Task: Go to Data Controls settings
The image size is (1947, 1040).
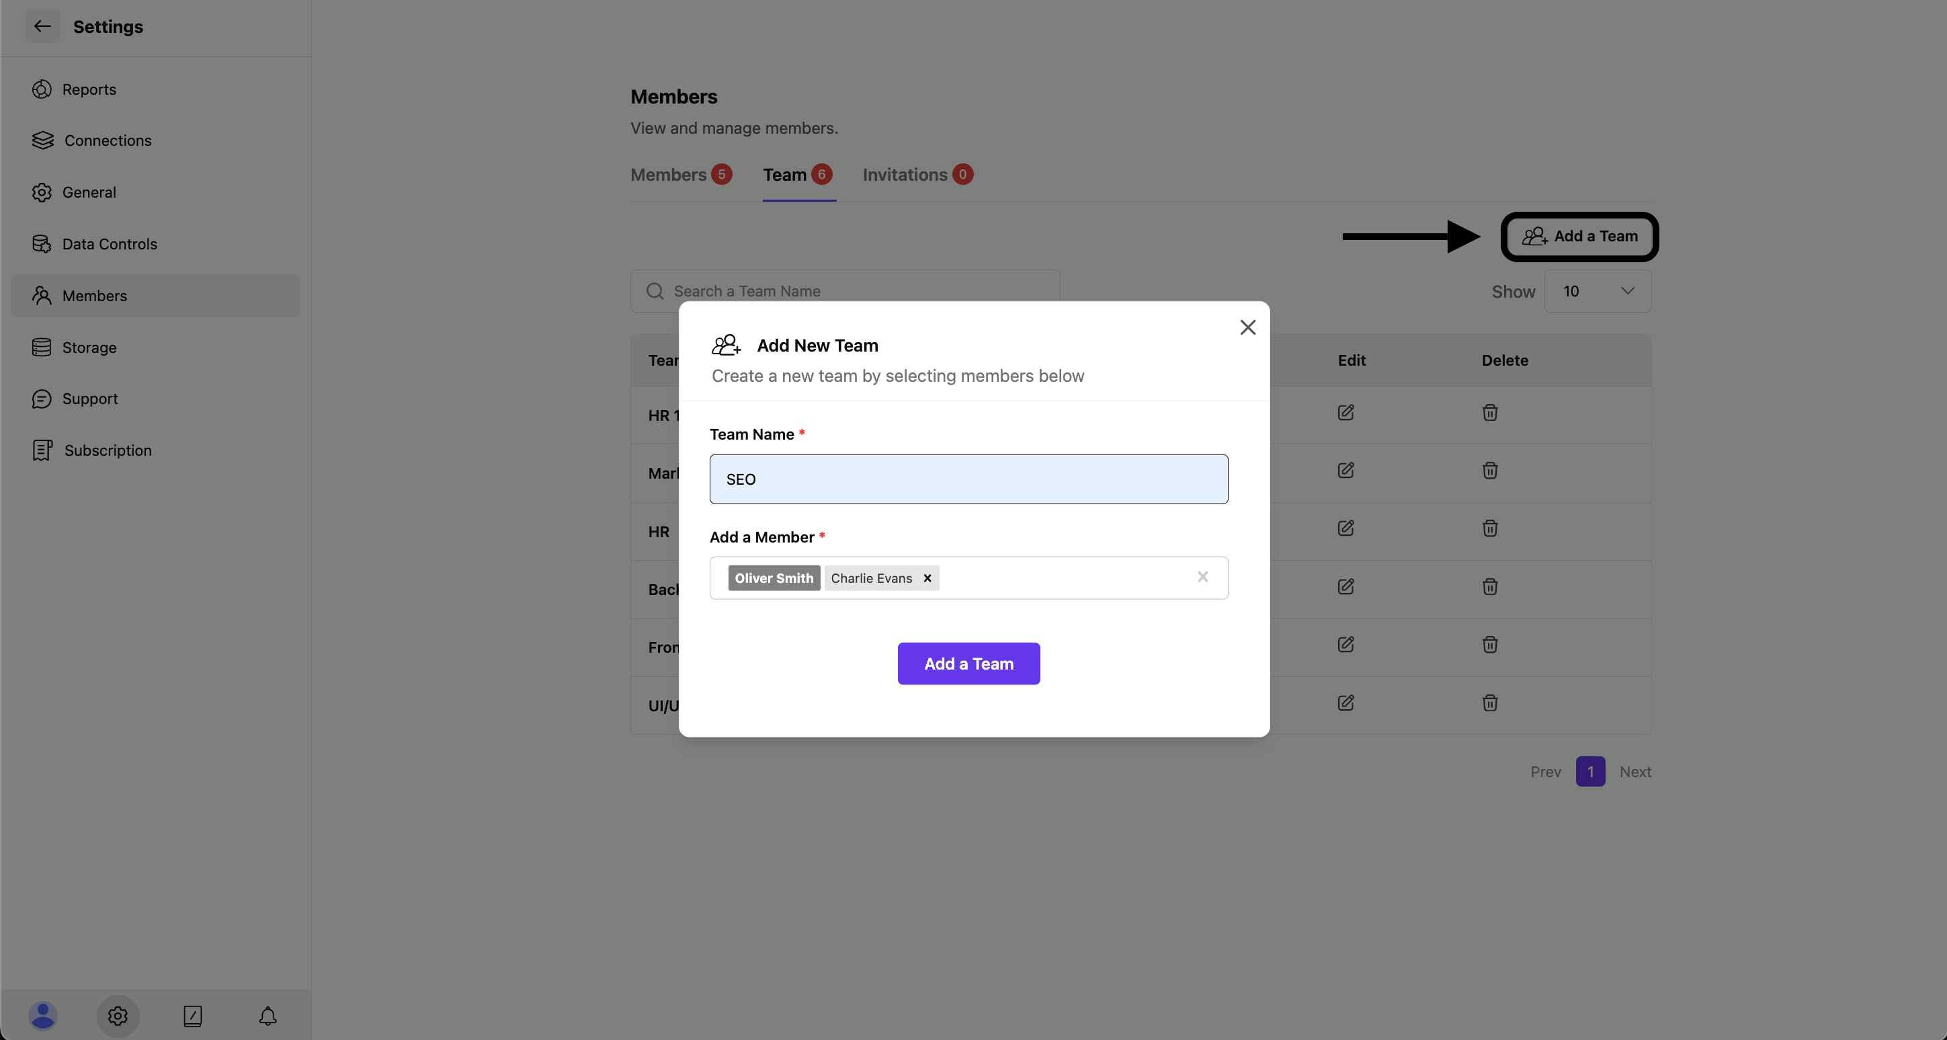Action: click(109, 244)
